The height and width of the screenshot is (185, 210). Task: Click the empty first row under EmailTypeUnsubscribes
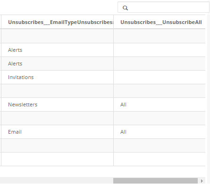pos(57,36)
